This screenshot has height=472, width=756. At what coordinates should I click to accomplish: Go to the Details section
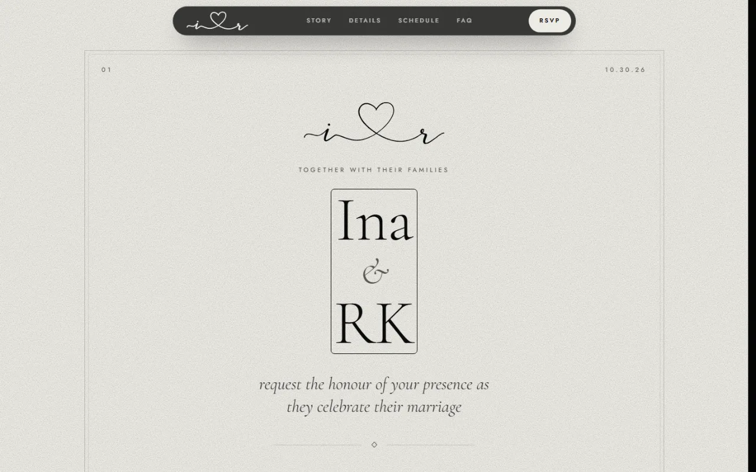[365, 21]
